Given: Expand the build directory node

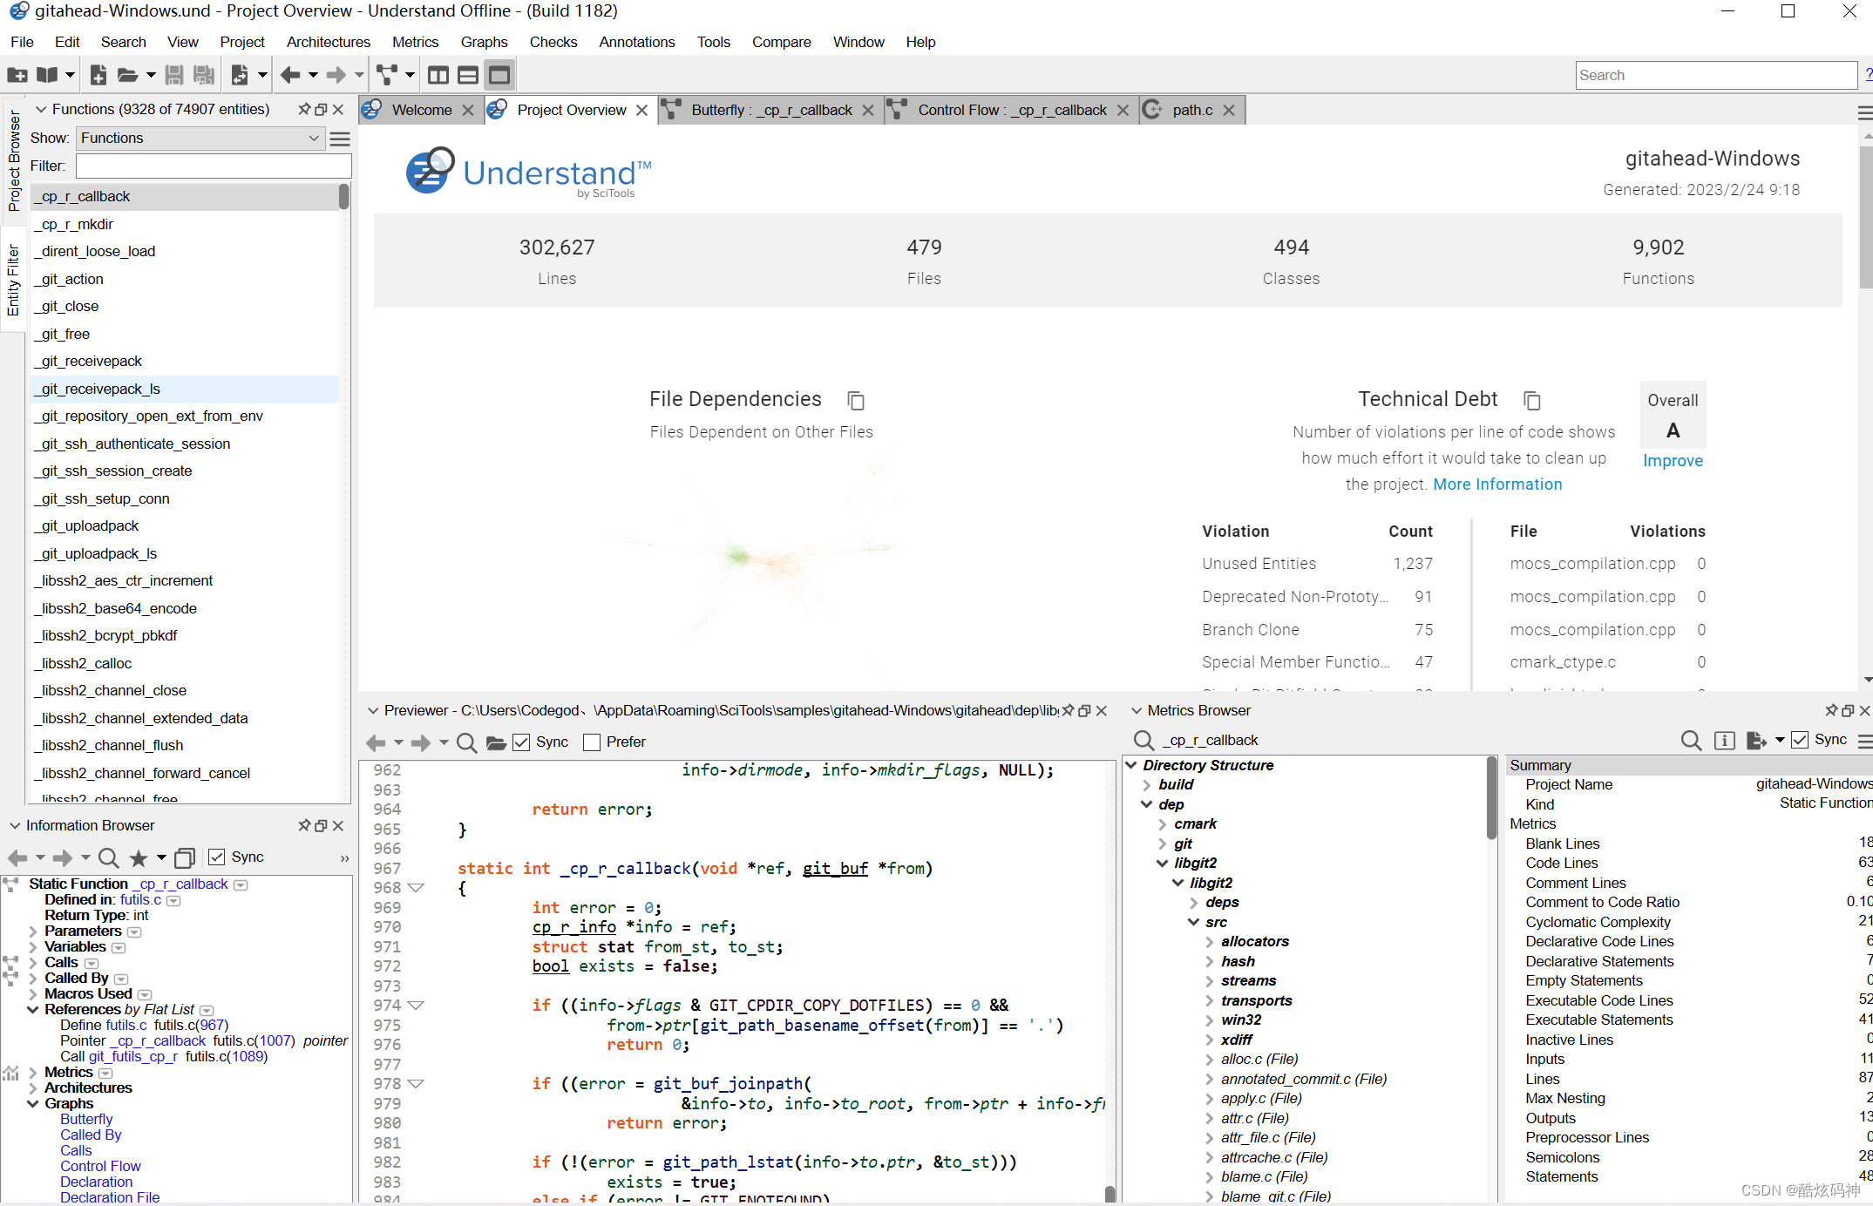Looking at the screenshot, I should (x=1147, y=785).
